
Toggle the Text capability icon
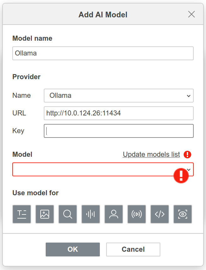tap(22, 214)
